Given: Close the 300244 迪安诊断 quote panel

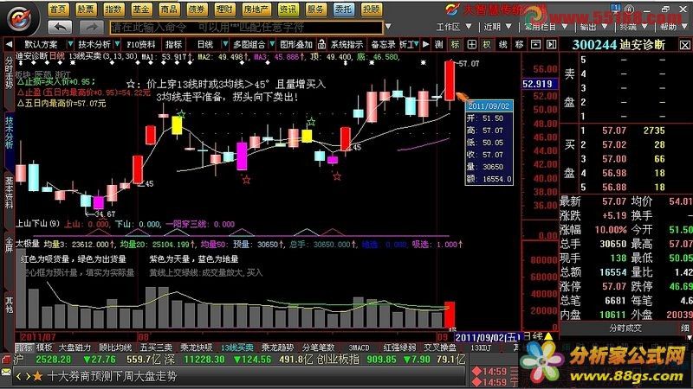Looking at the screenshot, I should [x=684, y=45].
